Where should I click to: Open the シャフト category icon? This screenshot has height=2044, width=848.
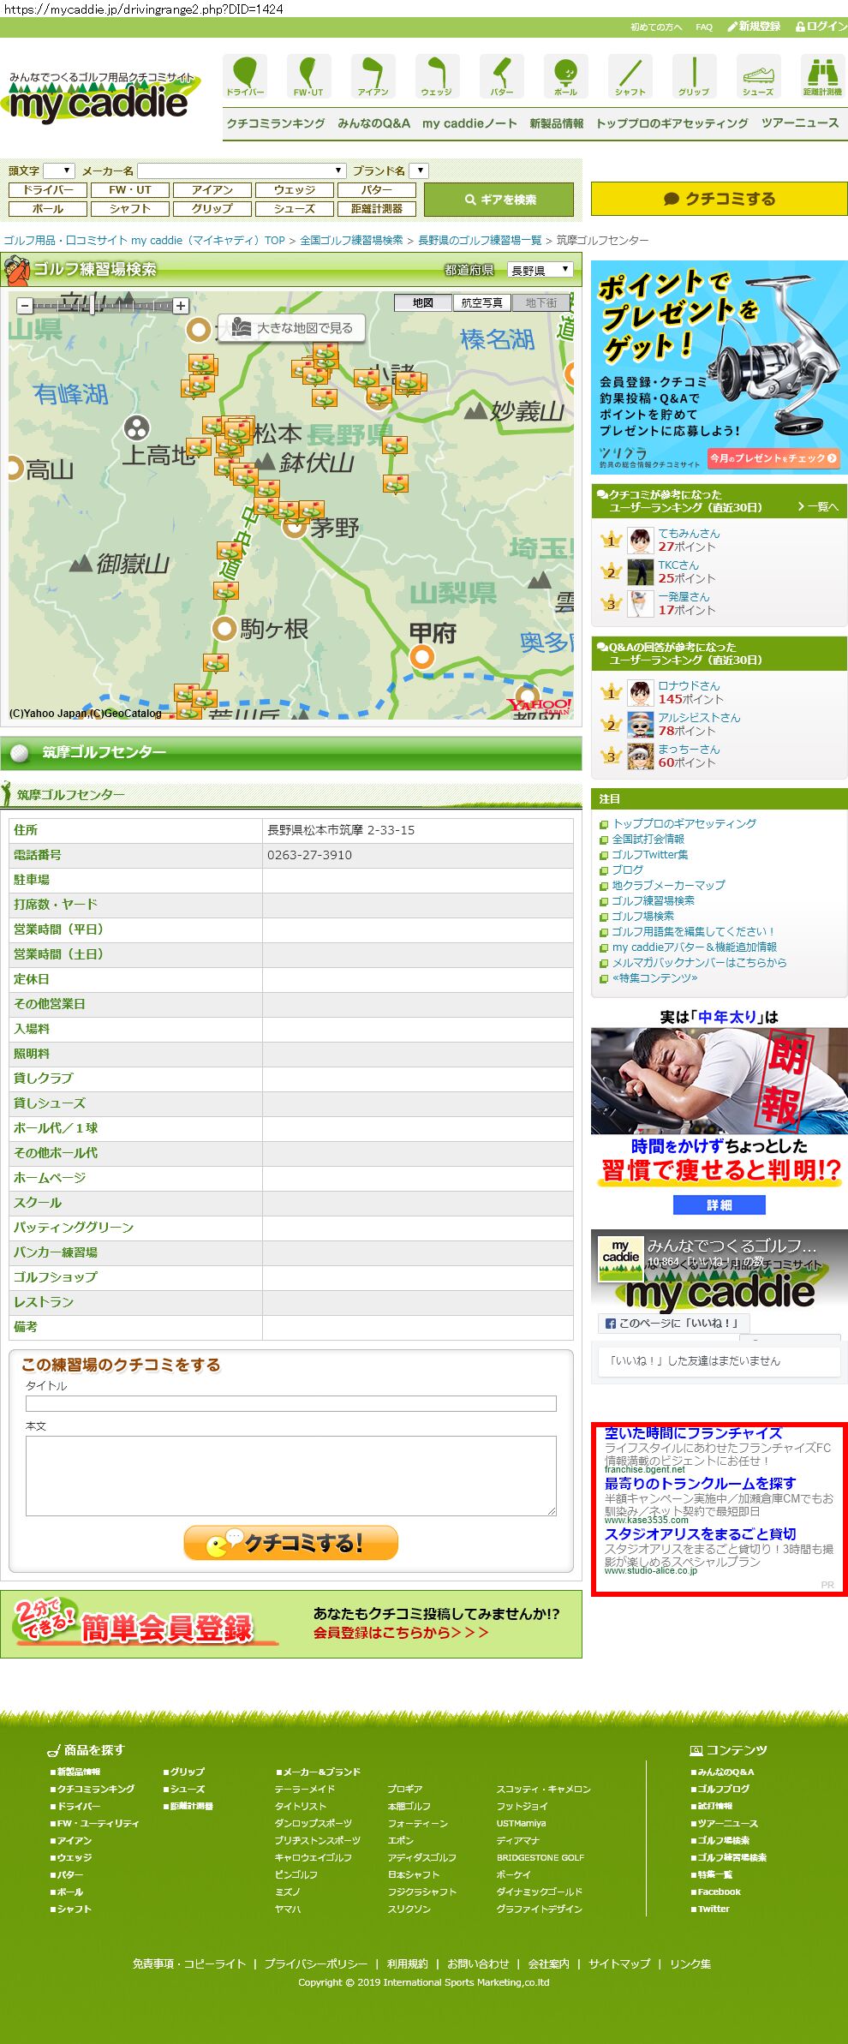coord(630,76)
